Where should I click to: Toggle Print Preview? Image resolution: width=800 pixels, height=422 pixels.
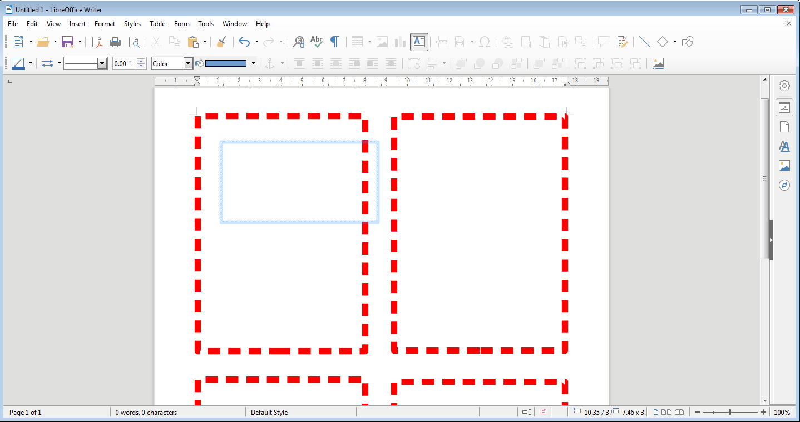(x=134, y=42)
